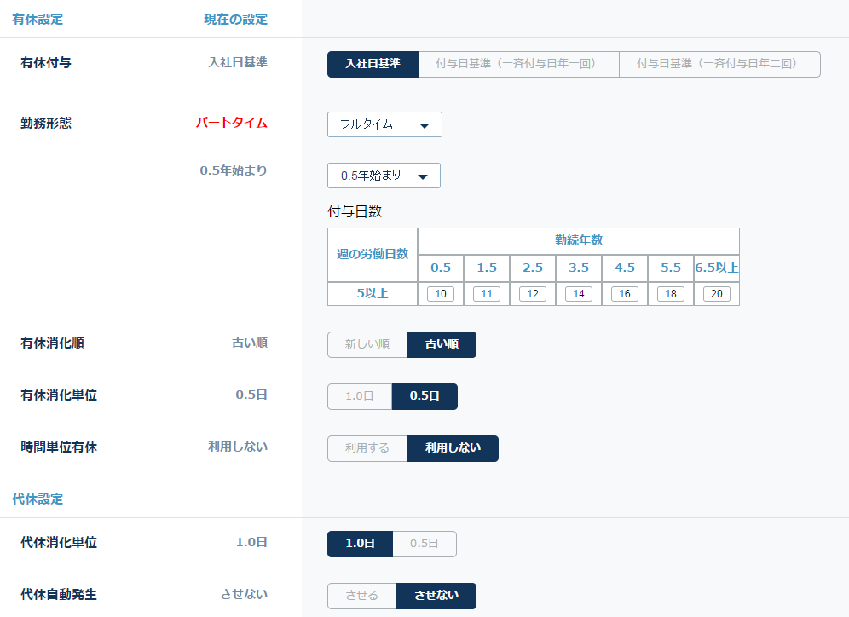The height and width of the screenshot is (617, 849).
Task: Click the 0.5 year grant days field
Action: 441,294
